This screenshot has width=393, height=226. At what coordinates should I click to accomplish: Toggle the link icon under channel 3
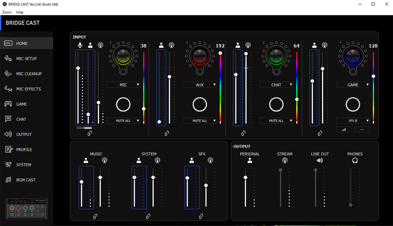(243, 133)
